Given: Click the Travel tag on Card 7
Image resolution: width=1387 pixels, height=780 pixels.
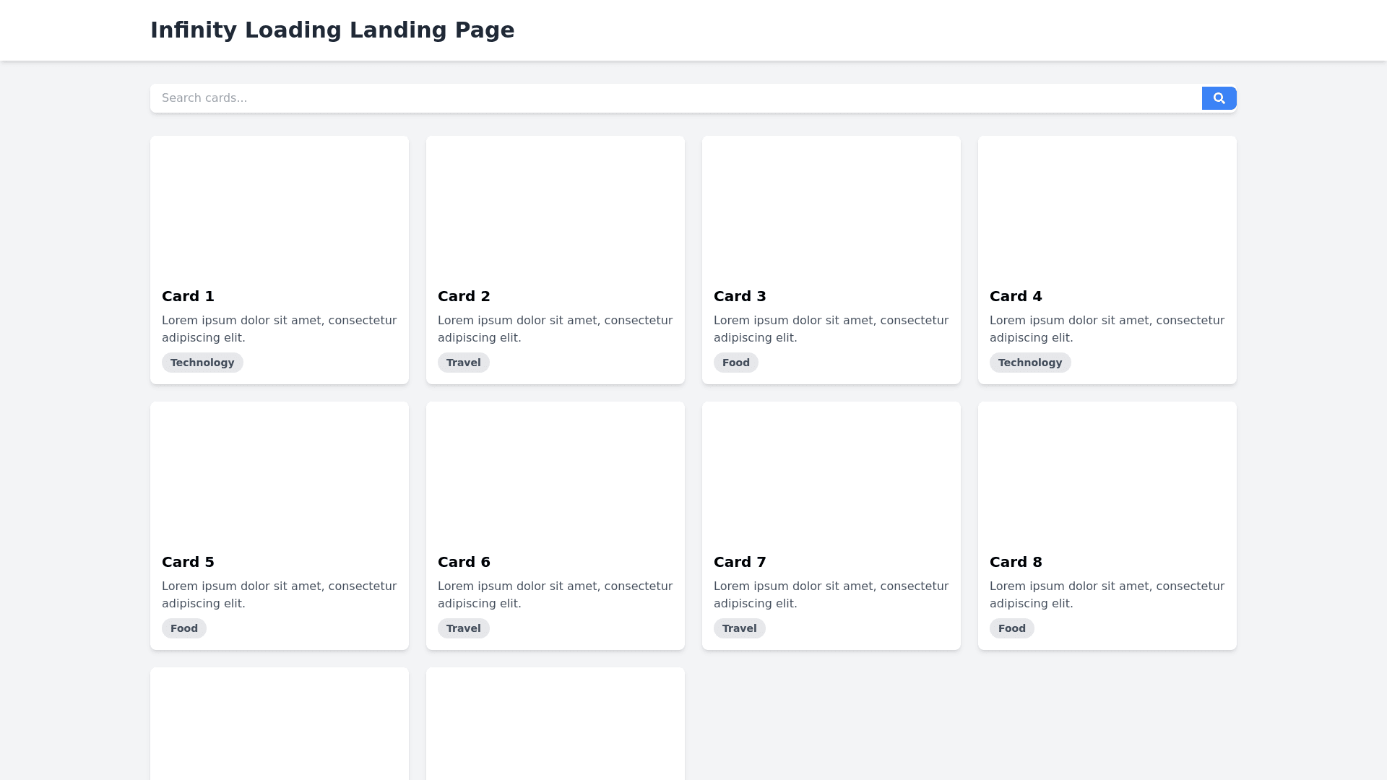Looking at the screenshot, I should tap(739, 628).
